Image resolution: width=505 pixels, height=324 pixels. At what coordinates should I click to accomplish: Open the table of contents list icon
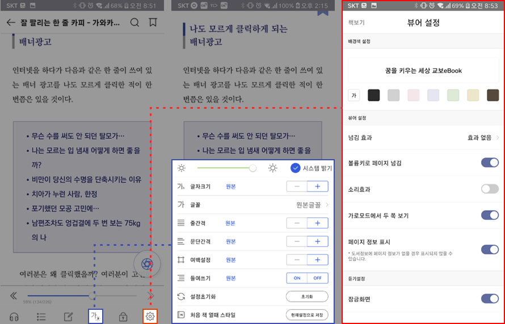[x=41, y=317]
